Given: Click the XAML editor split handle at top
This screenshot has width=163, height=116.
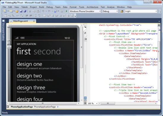Looking at the screenshot, I should coord(159,25).
